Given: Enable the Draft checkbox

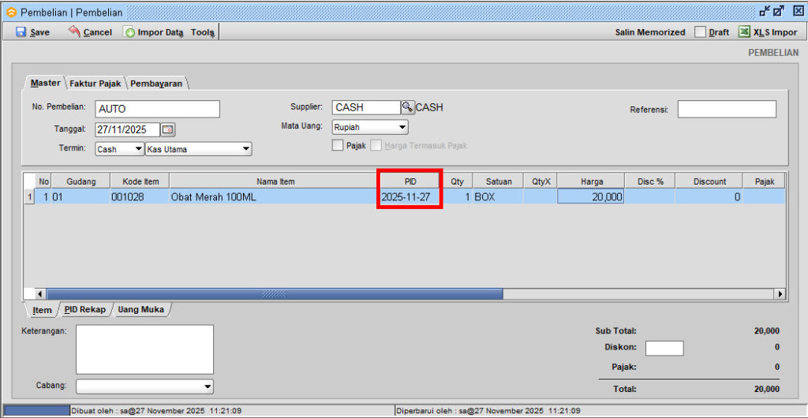Looking at the screenshot, I should 700,32.
